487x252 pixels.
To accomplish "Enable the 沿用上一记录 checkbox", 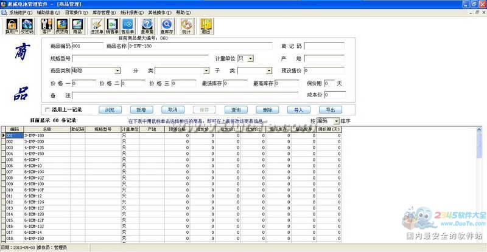I will 47,110.
